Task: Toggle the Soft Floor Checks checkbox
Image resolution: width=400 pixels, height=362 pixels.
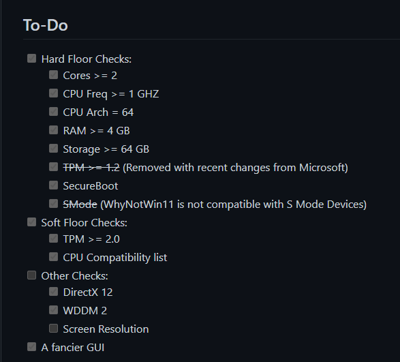Action: point(31,222)
